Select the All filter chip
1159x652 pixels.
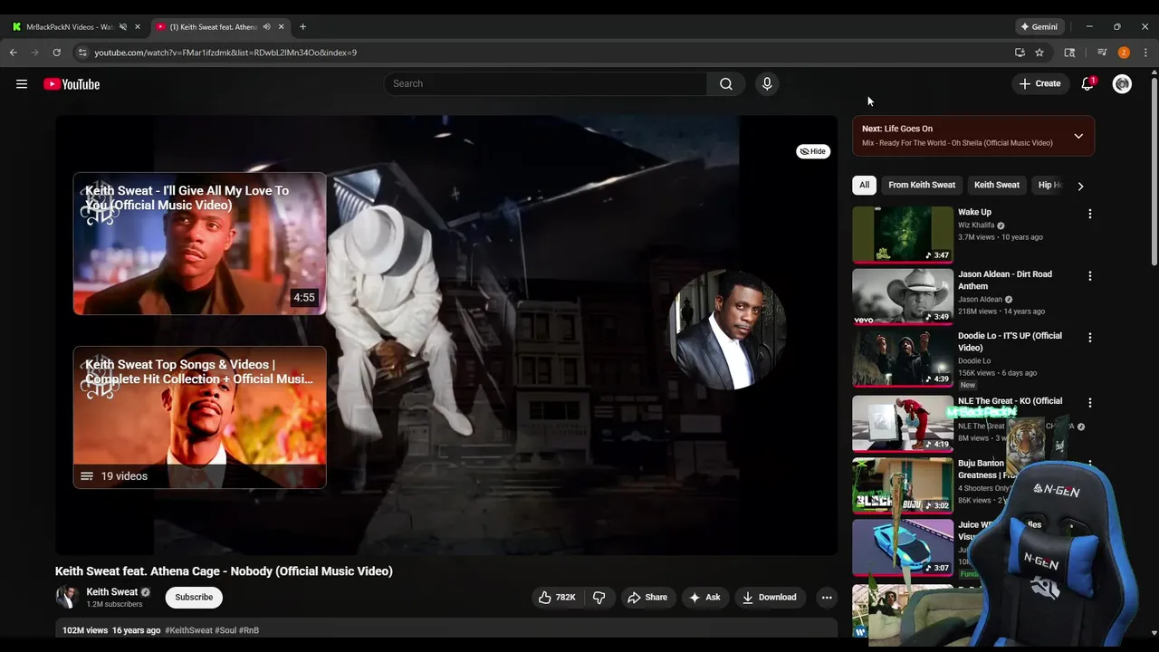click(x=865, y=185)
